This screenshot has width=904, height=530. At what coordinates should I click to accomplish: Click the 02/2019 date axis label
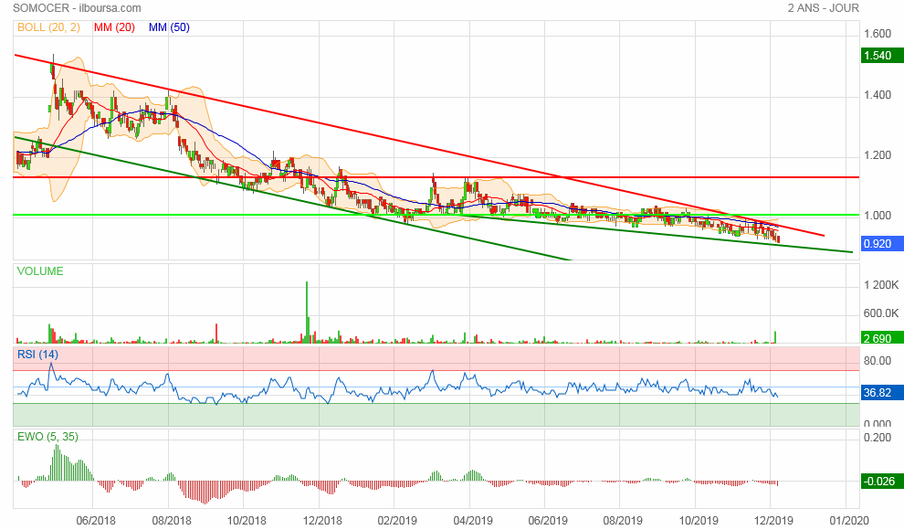(x=397, y=521)
